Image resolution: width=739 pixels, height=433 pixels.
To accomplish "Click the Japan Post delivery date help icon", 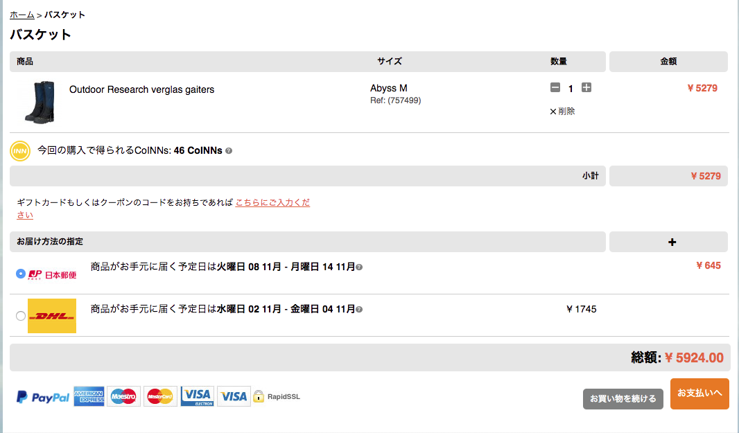I will click(359, 267).
